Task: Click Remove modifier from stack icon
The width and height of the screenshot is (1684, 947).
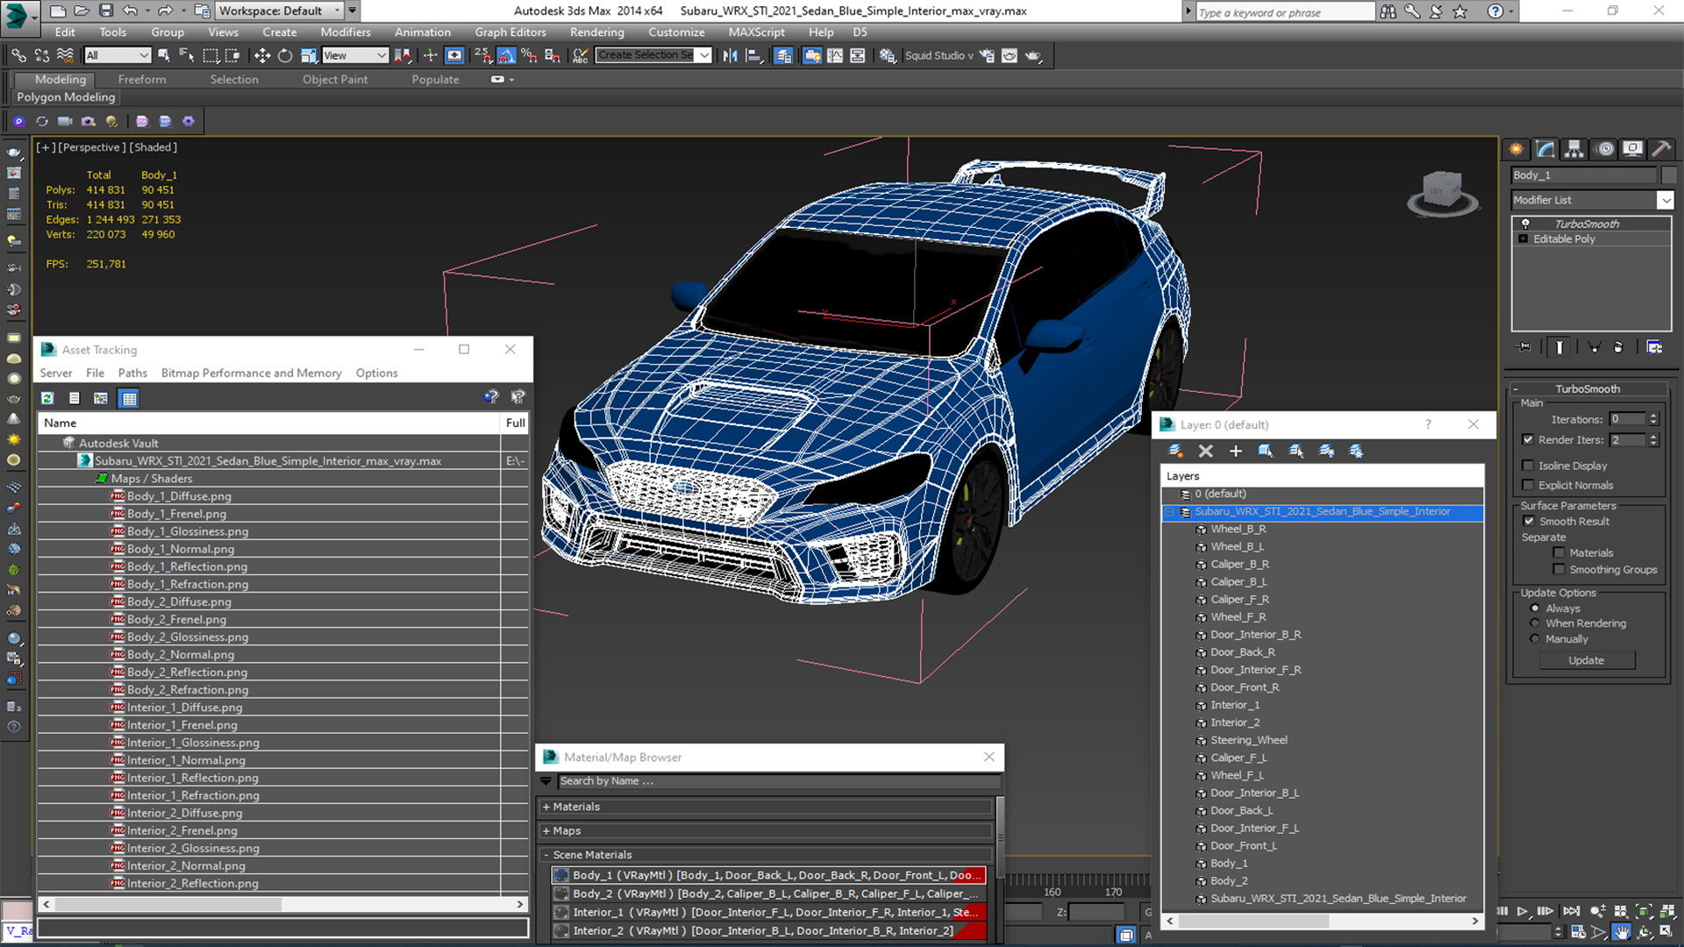Action: pos(1618,347)
